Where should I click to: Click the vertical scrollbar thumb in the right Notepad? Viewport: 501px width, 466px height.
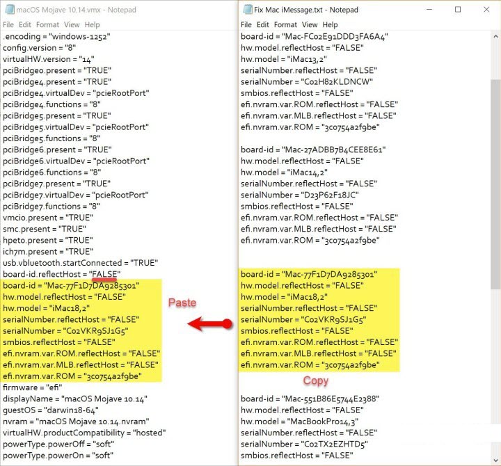click(495, 167)
